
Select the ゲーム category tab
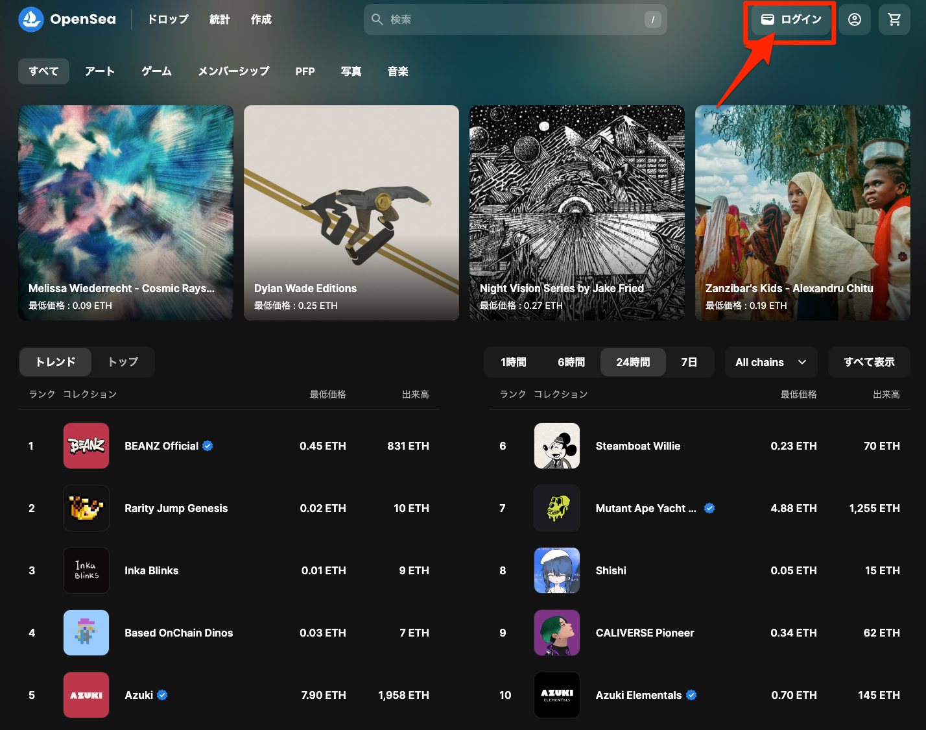pos(157,71)
